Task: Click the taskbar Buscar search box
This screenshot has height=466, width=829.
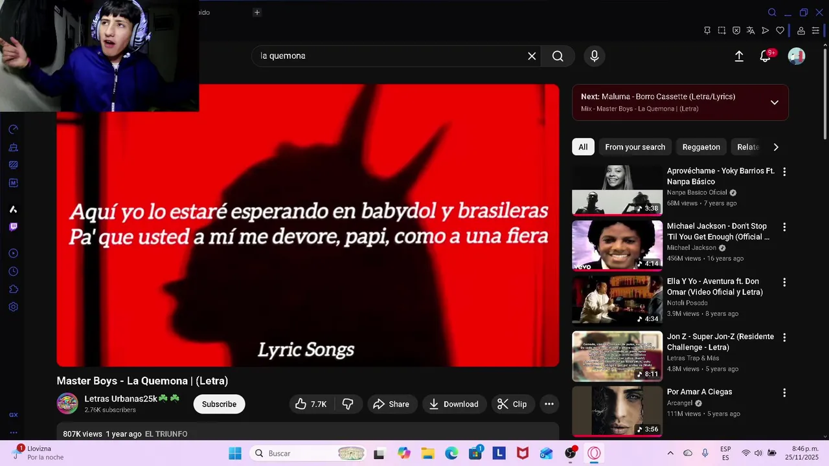Action: 309,453
